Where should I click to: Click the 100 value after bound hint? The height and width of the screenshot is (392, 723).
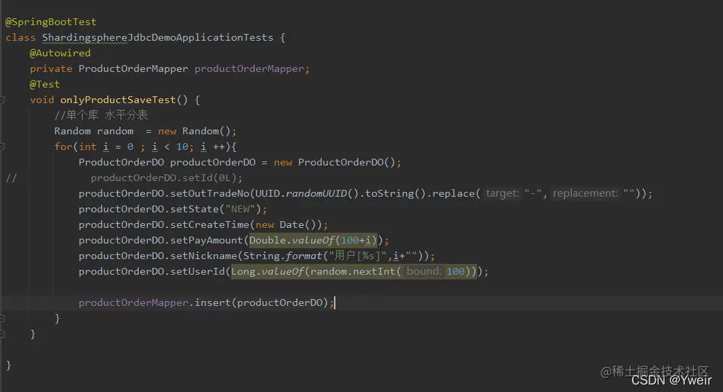pos(455,271)
